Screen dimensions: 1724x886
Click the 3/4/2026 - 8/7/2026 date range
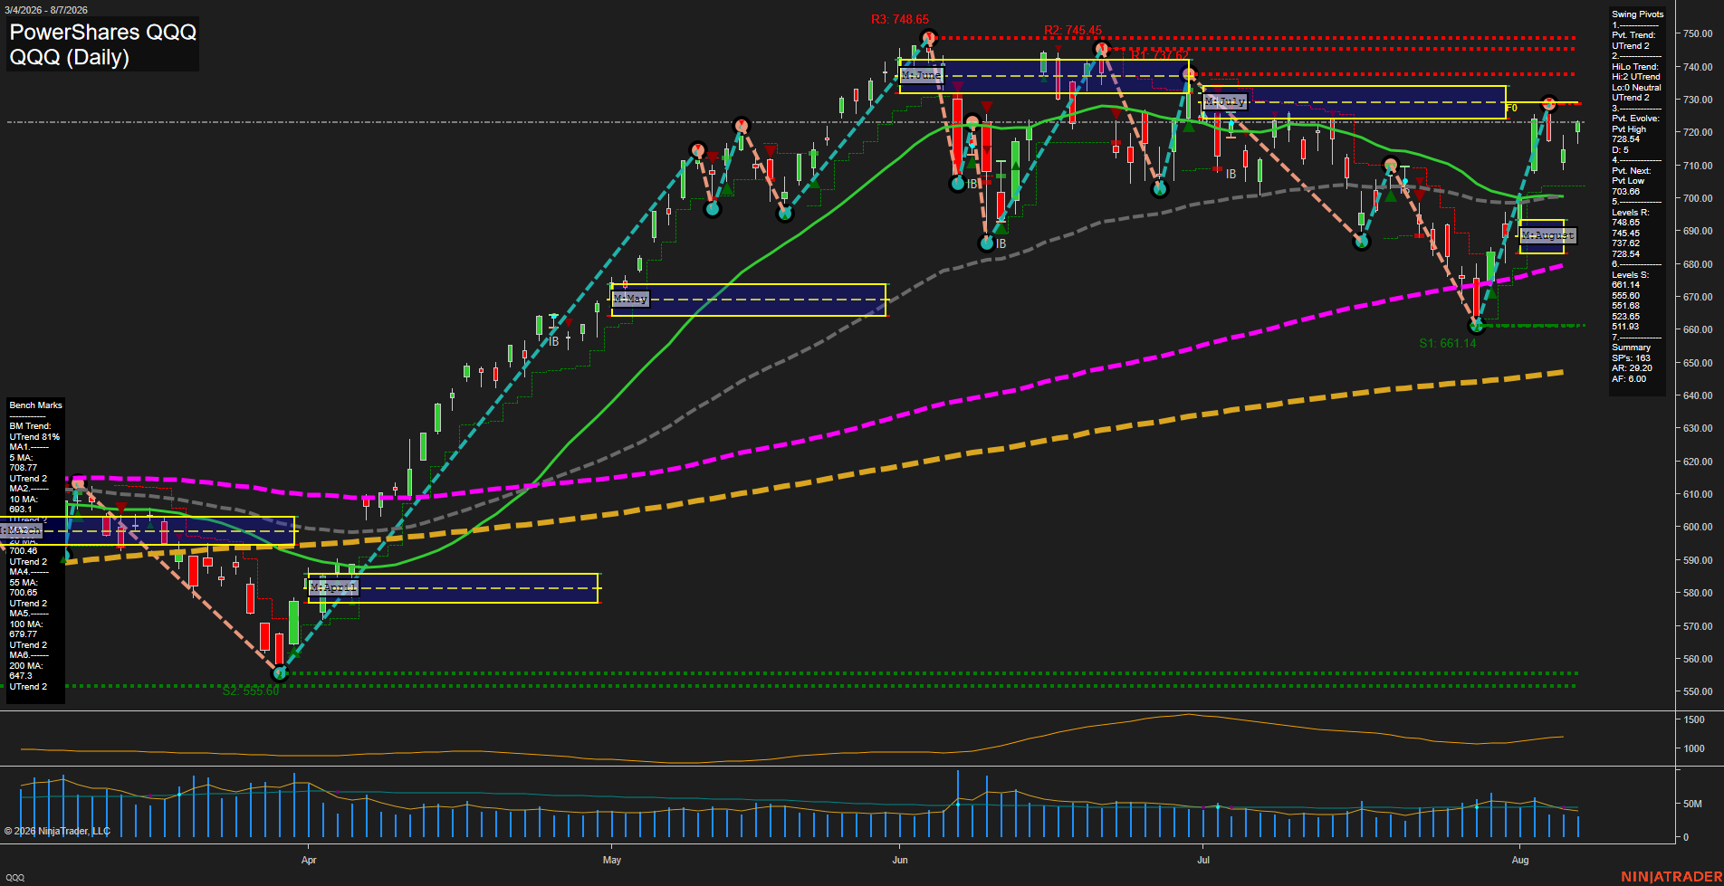(46, 10)
